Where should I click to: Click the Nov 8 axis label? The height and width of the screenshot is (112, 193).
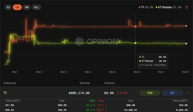tap(185, 72)
